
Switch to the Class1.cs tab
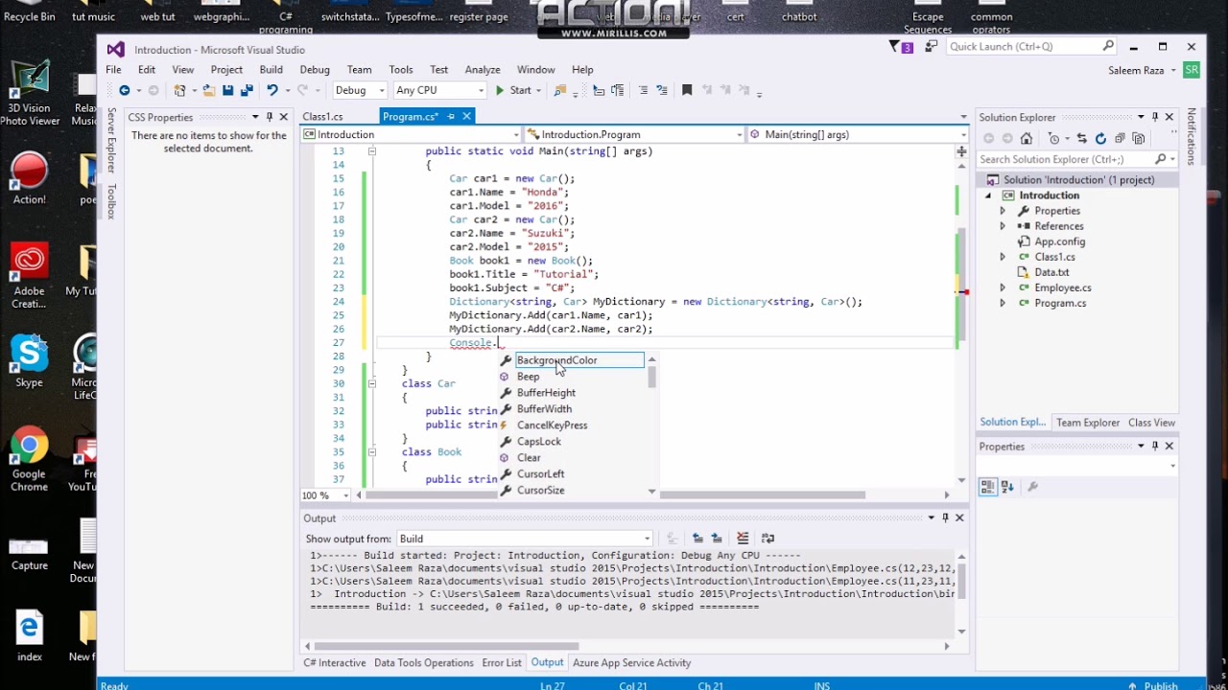(322, 117)
